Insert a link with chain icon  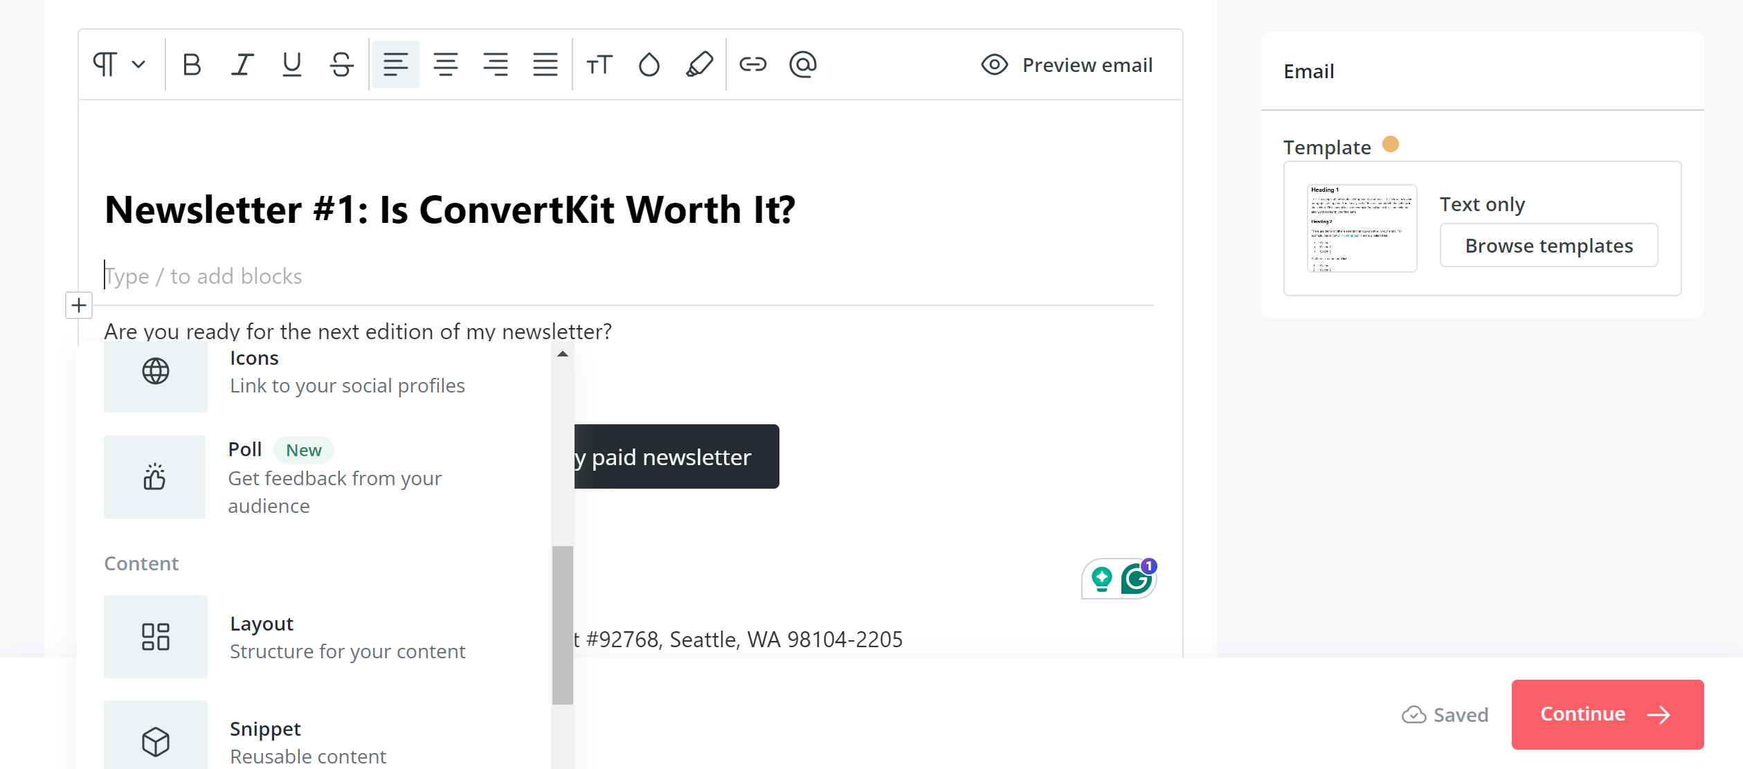pyautogui.click(x=752, y=64)
